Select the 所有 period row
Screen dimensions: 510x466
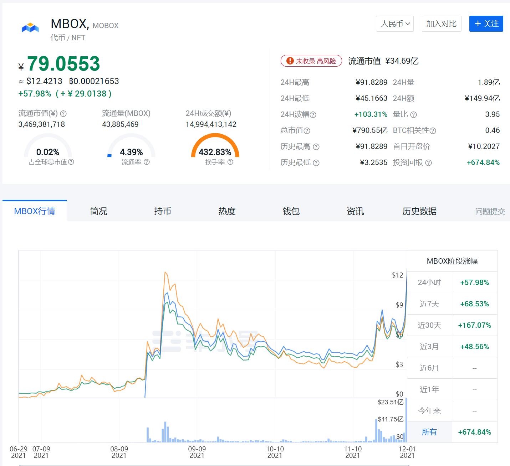[452, 432]
